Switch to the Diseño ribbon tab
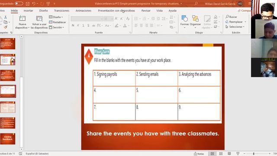Screen dimensions: 277x156 click(x=43, y=10)
